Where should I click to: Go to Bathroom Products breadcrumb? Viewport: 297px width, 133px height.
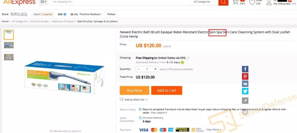[x=63, y=21]
